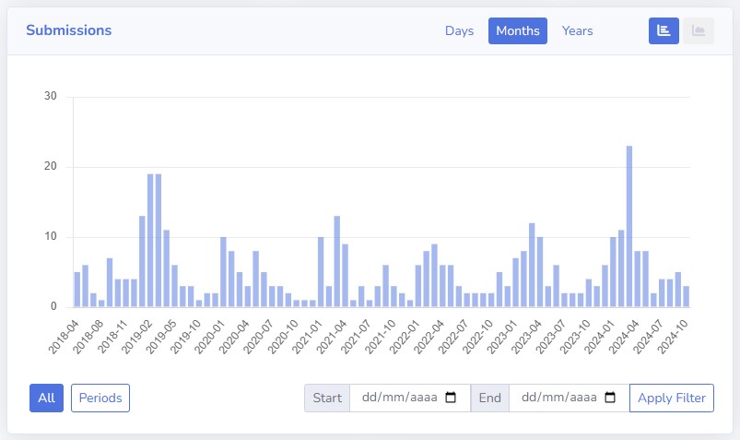Select the Months granularity tab
This screenshot has width=740, height=440.
pyautogui.click(x=518, y=30)
